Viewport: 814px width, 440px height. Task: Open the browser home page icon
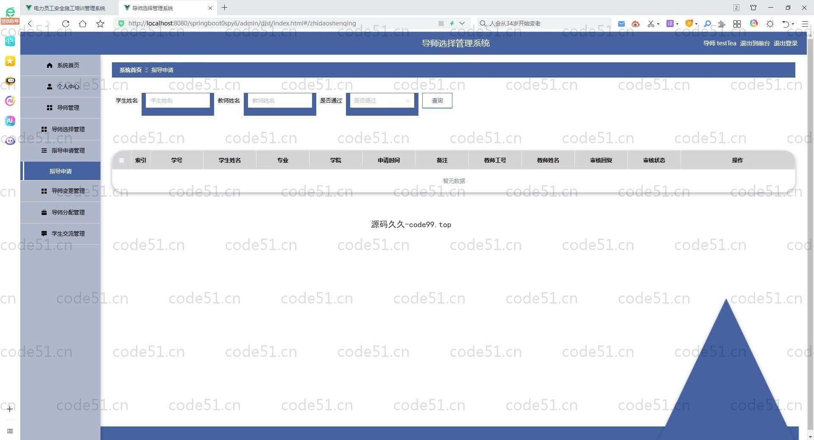tap(83, 24)
